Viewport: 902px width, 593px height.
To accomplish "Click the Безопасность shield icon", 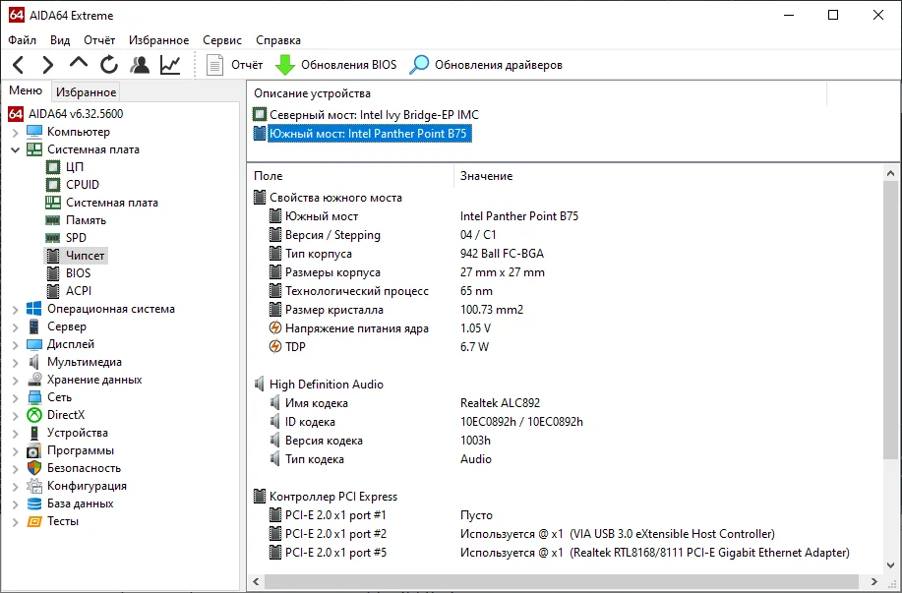I will coord(34,468).
